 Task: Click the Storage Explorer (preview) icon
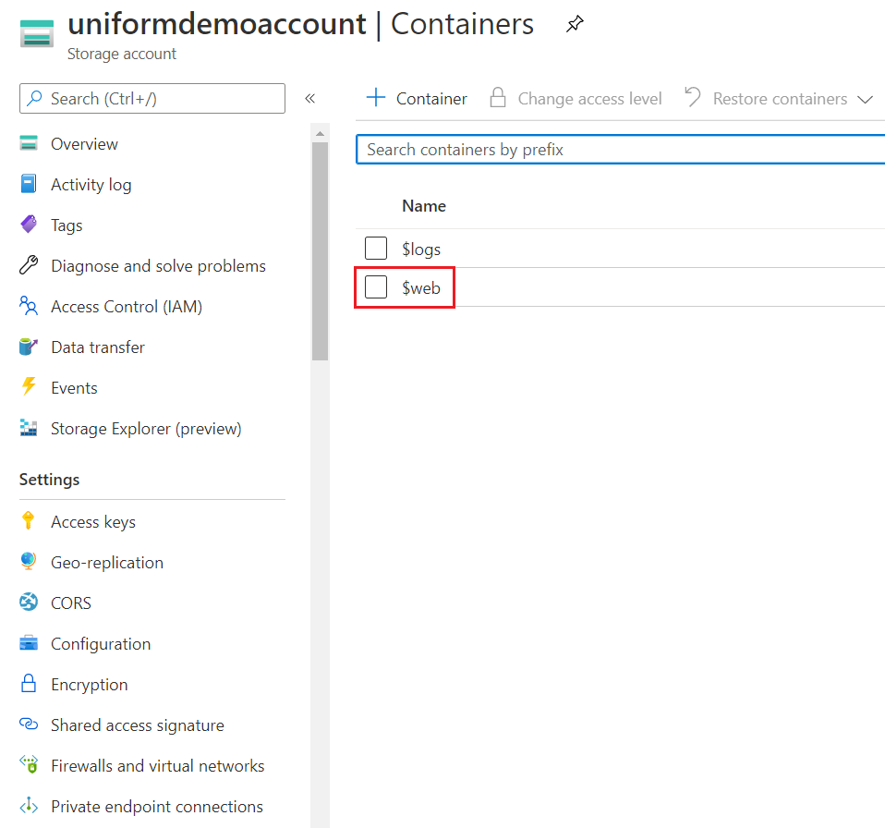(x=29, y=428)
